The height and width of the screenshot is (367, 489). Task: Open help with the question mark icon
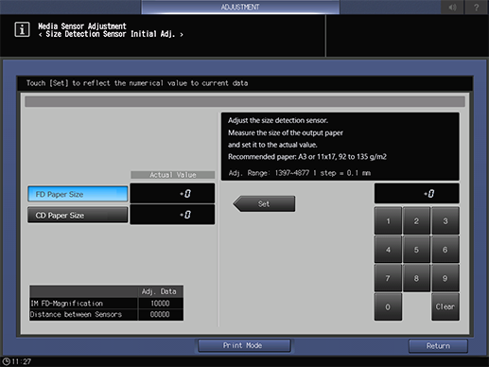477,7
